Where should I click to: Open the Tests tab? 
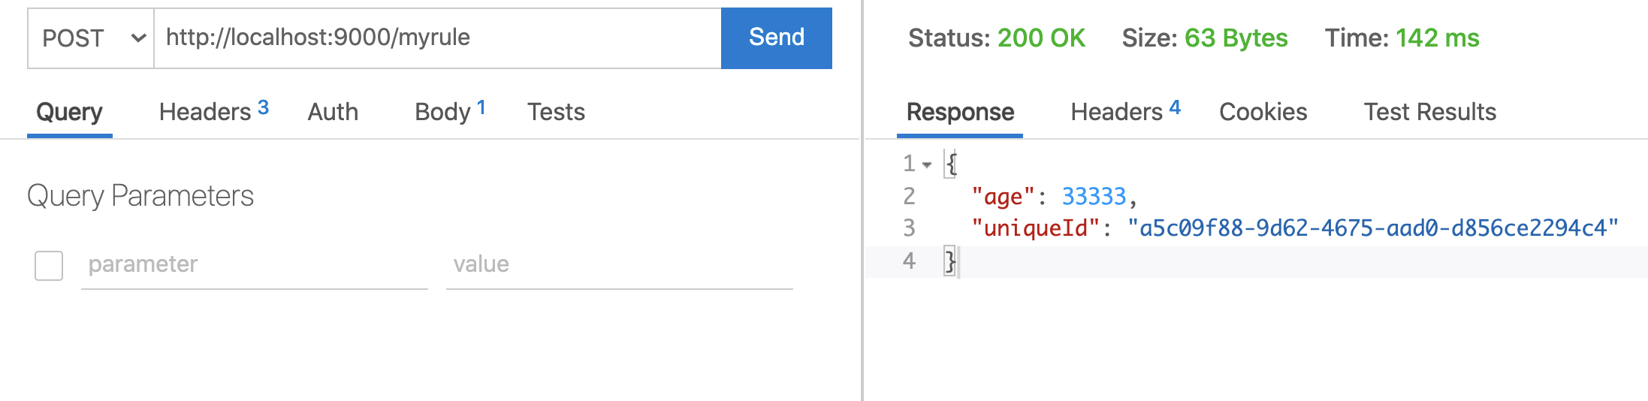556,112
